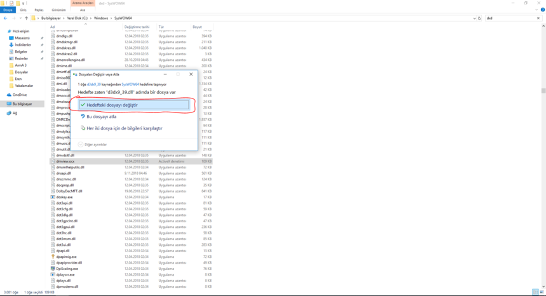Click the file list scrollbar down arrow
Viewport: 546px width, 296px height.
tap(543, 286)
